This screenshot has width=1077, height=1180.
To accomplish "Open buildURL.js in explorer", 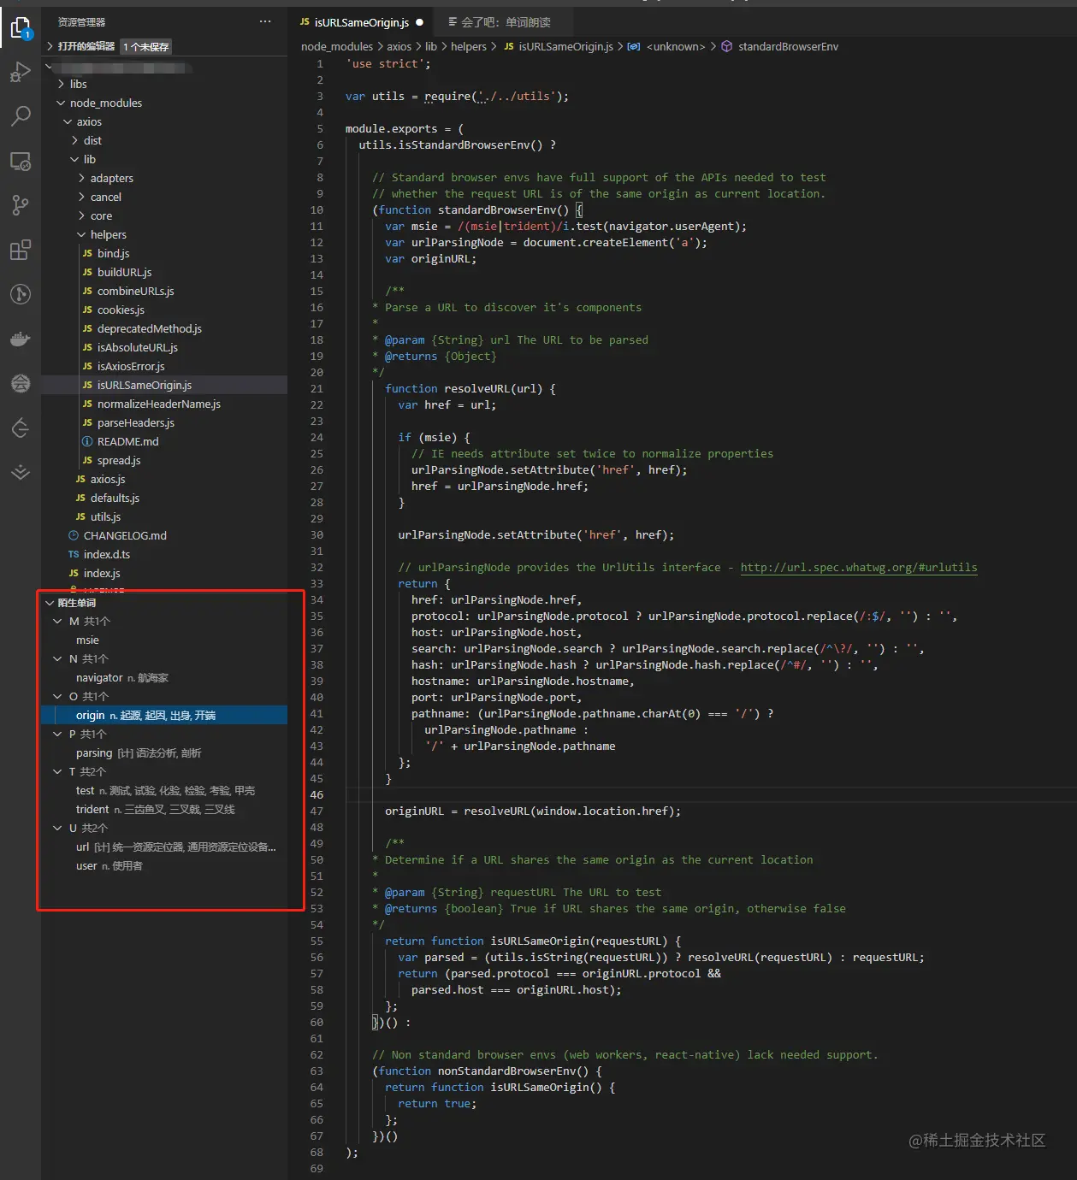I will (124, 272).
